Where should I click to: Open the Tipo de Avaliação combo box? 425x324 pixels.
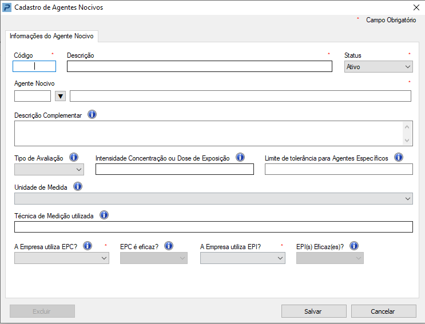(x=49, y=170)
